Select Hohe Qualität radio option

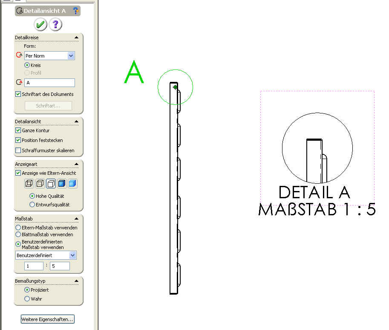coord(32,196)
